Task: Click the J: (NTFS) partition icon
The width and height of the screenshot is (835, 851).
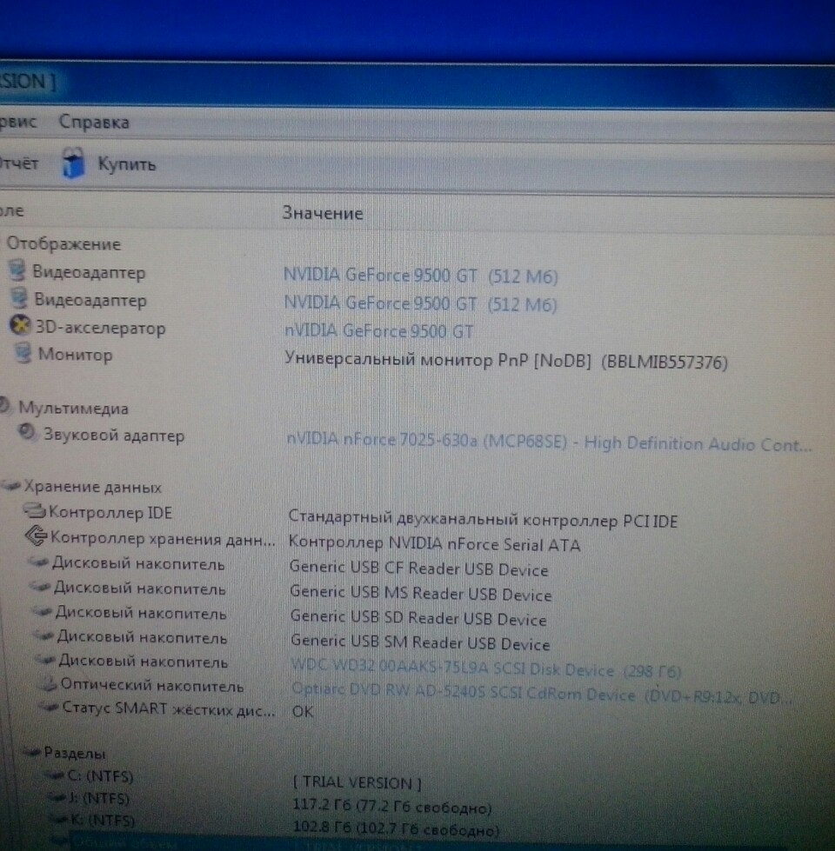Action: coord(57,797)
